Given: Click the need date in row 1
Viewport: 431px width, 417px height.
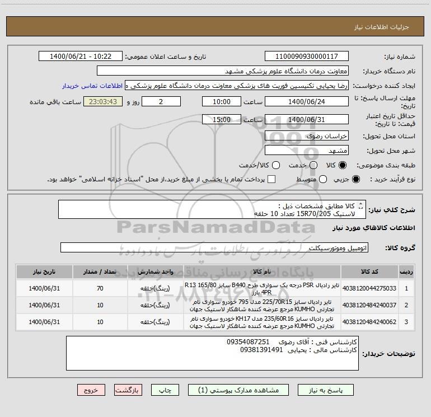Looking at the screenshot, I should (44, 288).
